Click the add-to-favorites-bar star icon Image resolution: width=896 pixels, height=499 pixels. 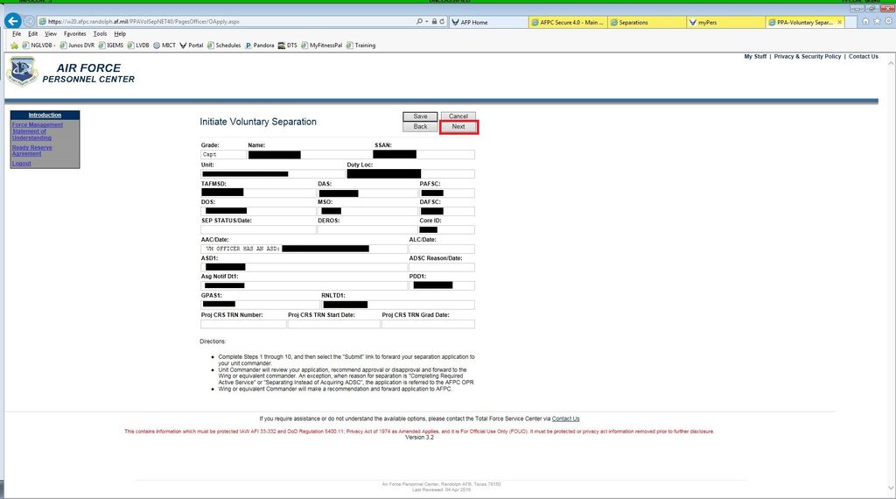tap(14, 46)
